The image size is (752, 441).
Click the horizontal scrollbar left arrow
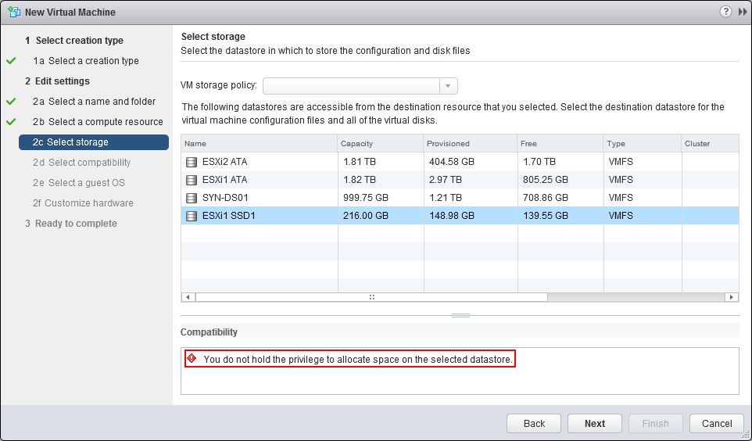click(x=188, y=297)
